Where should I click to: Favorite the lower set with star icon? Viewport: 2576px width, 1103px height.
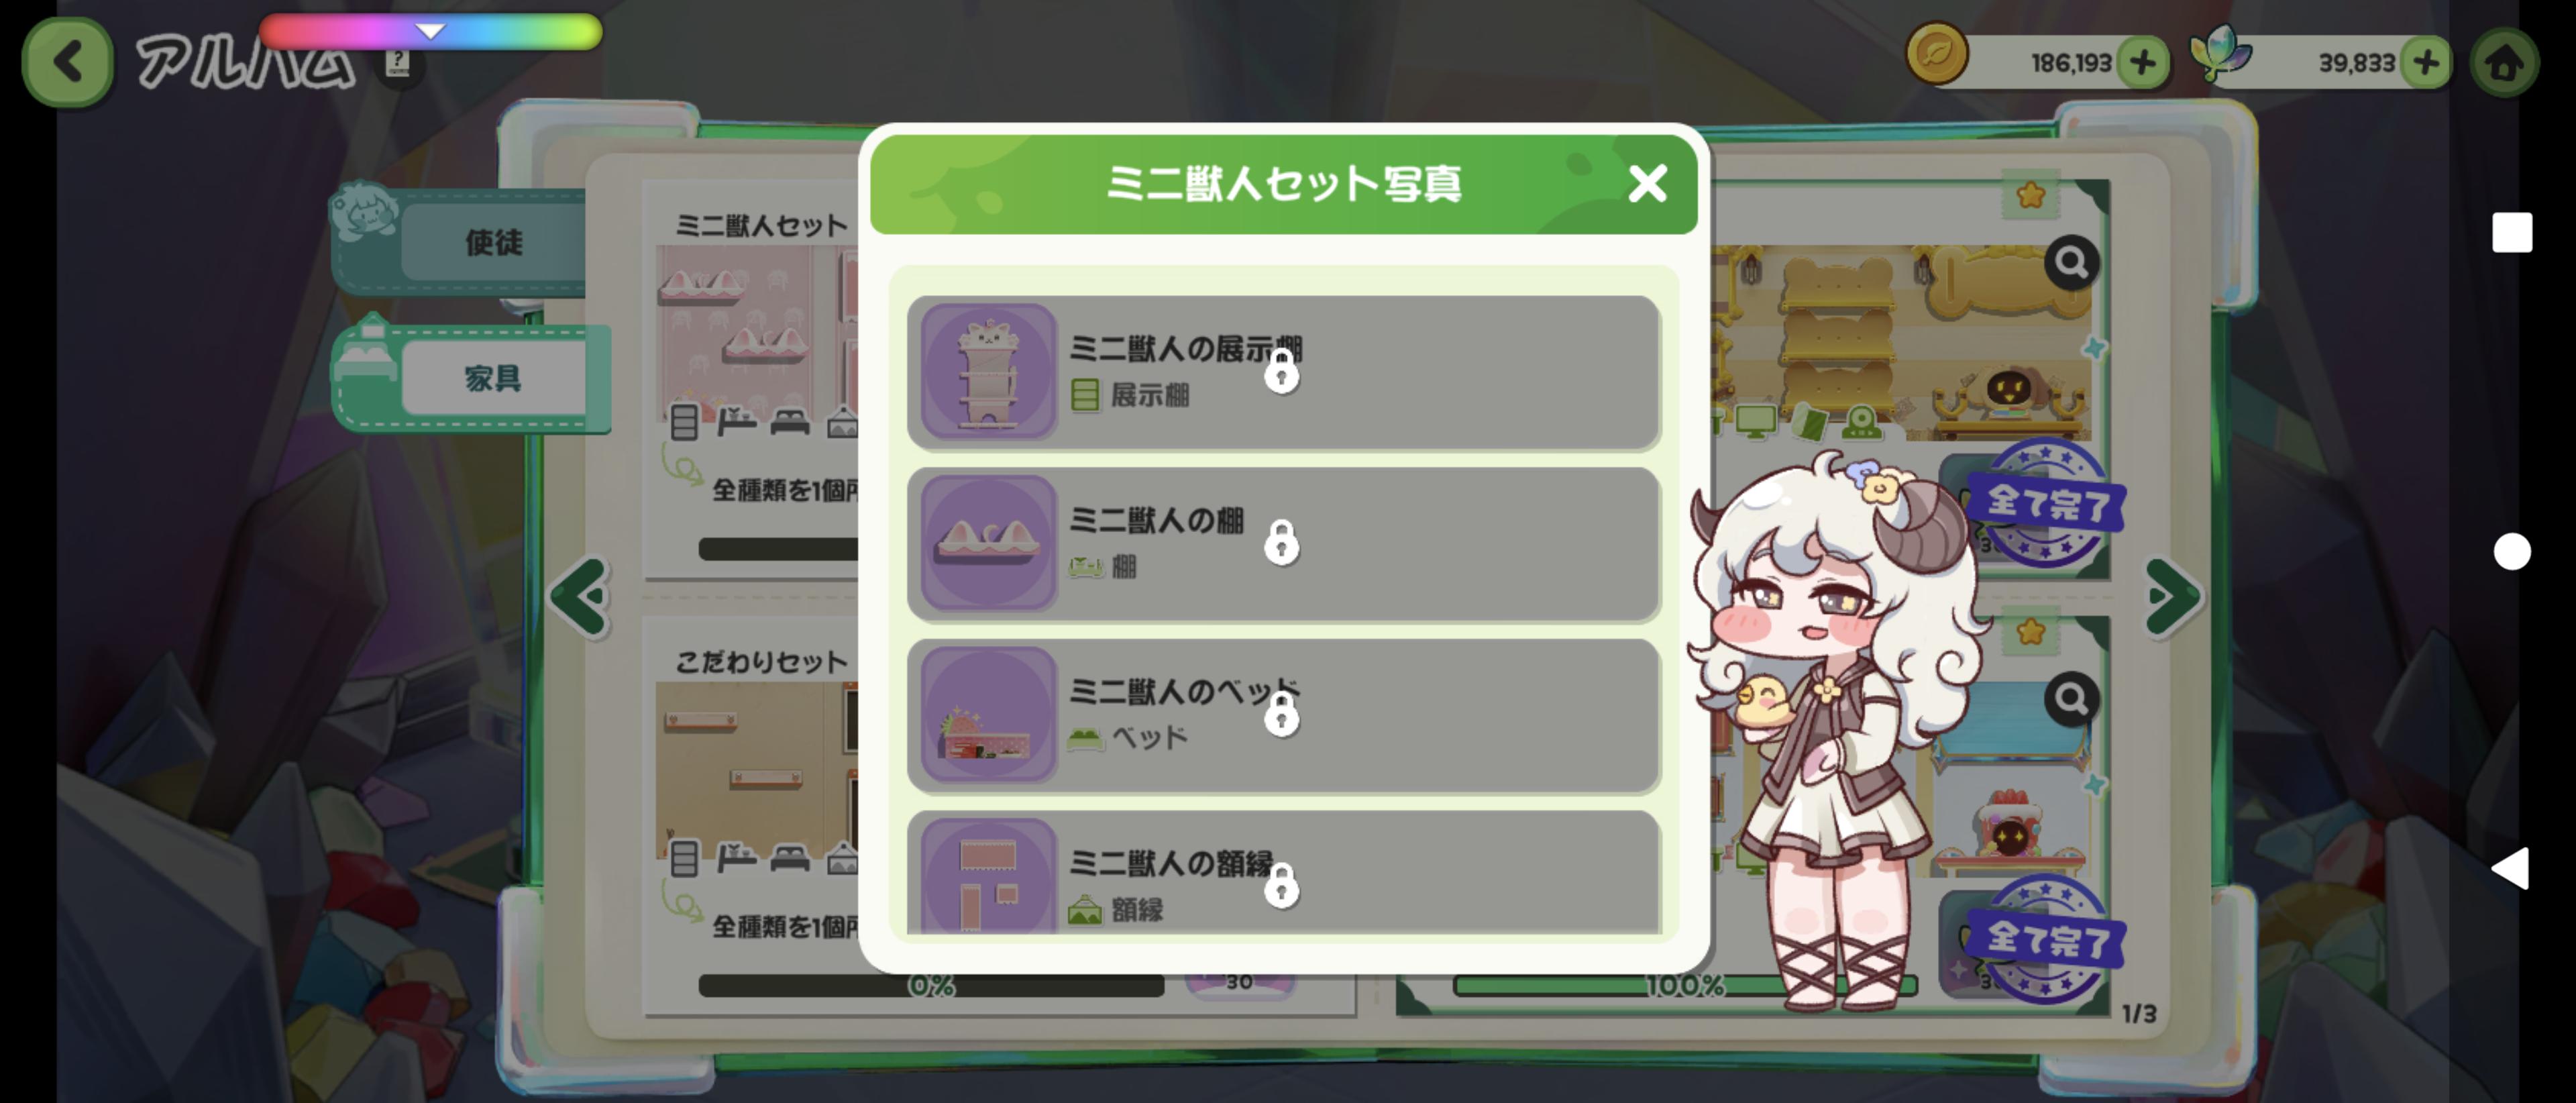click(2030, 632)
